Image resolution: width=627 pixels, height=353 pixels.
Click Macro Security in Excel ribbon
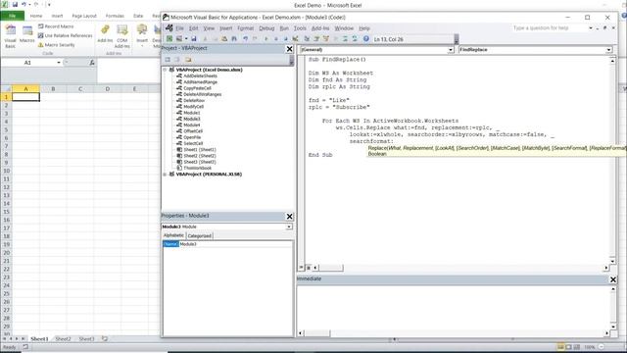coord(57,45)
